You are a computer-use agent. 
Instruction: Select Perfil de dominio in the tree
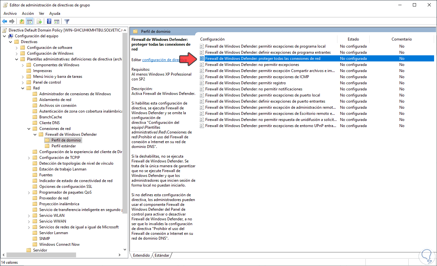coord(66,140)
